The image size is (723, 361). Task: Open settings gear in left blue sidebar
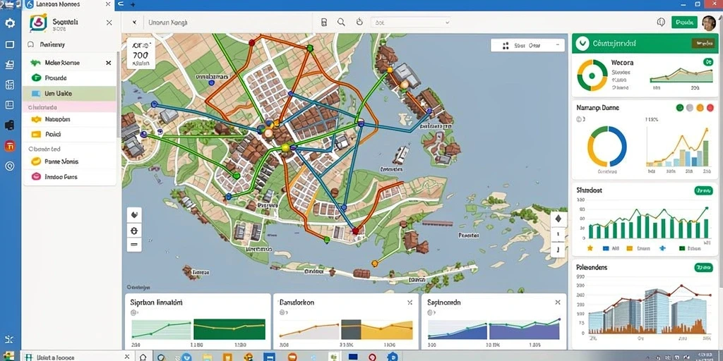[10, 23]
